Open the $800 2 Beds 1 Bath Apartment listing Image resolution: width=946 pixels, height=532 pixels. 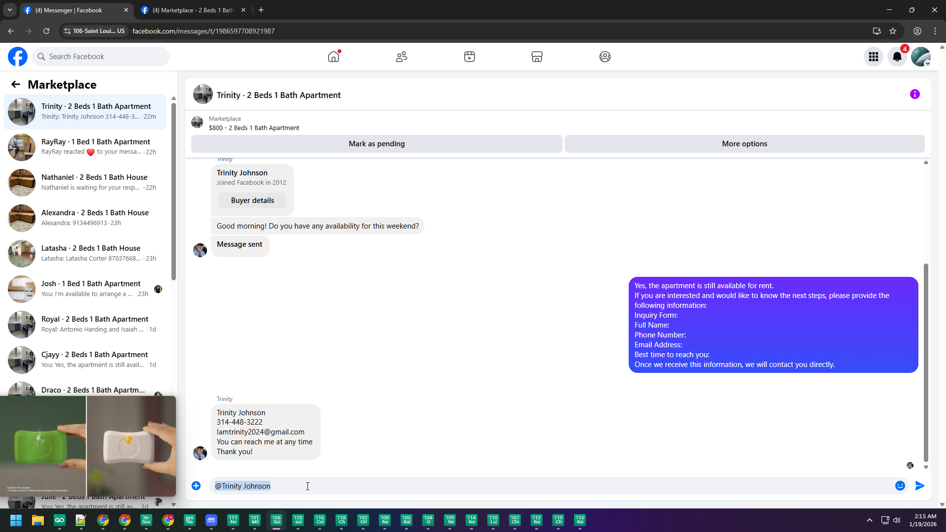click(254, 128)
